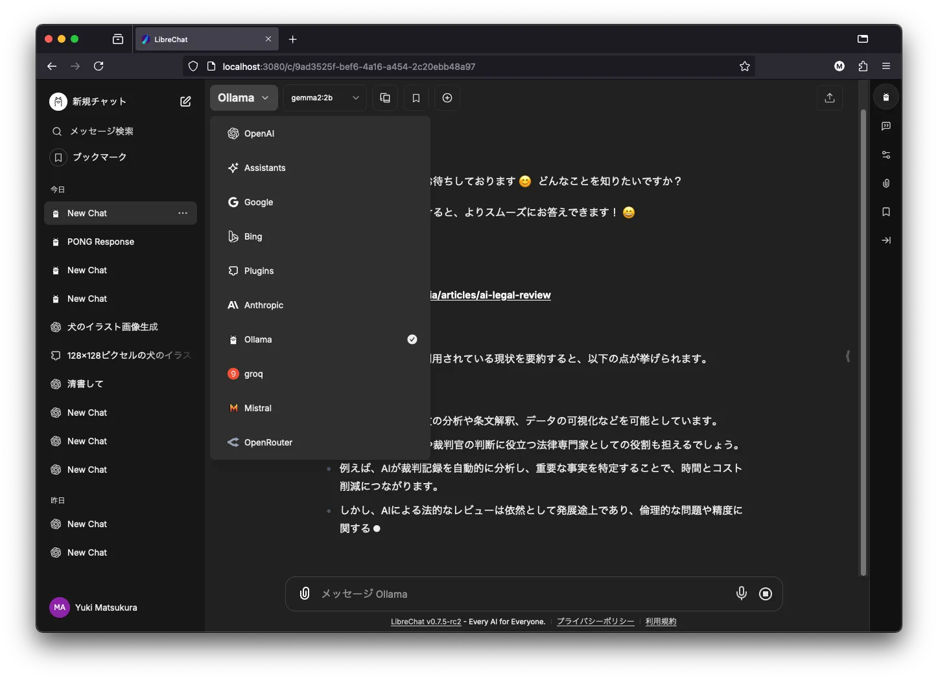
Task: Open options menu for selected New Chat
Action: tap(183, 213)
